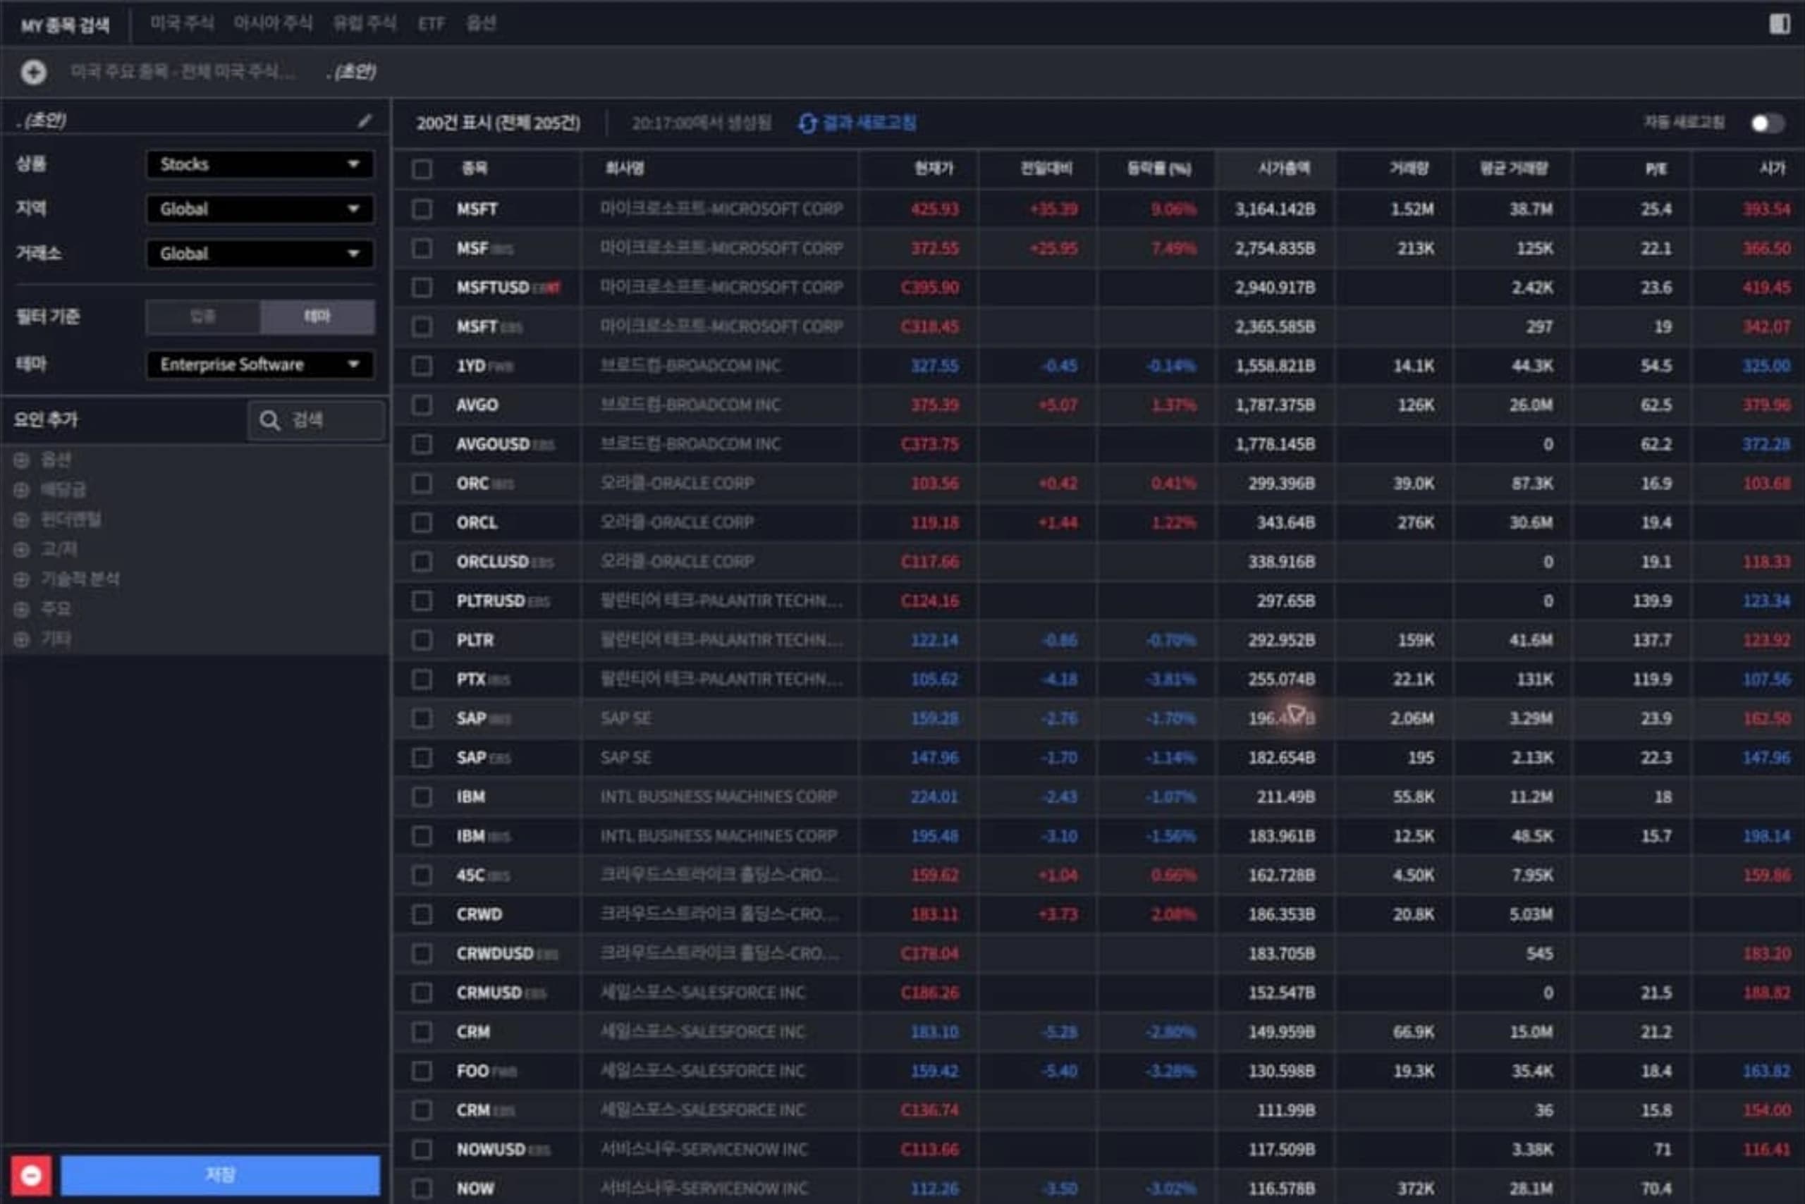Screen dimensions: 1805x1204
Task: Select the .(초안) draft tab in the tab bar
Action: tap(351, 72)
